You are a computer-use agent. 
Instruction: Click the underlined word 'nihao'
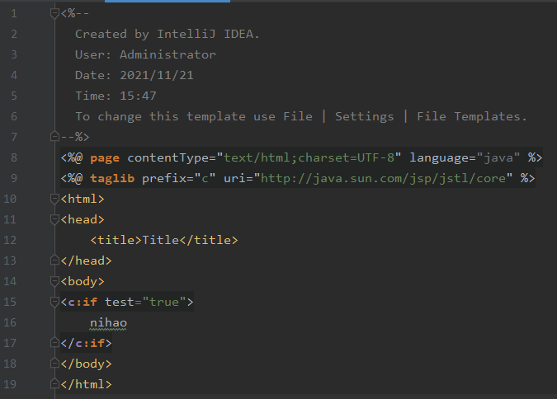(108, 322)
